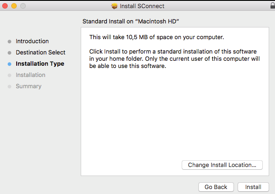Select the Installation Type step
This screenshot has width=275, height=194.
[40, 64]
